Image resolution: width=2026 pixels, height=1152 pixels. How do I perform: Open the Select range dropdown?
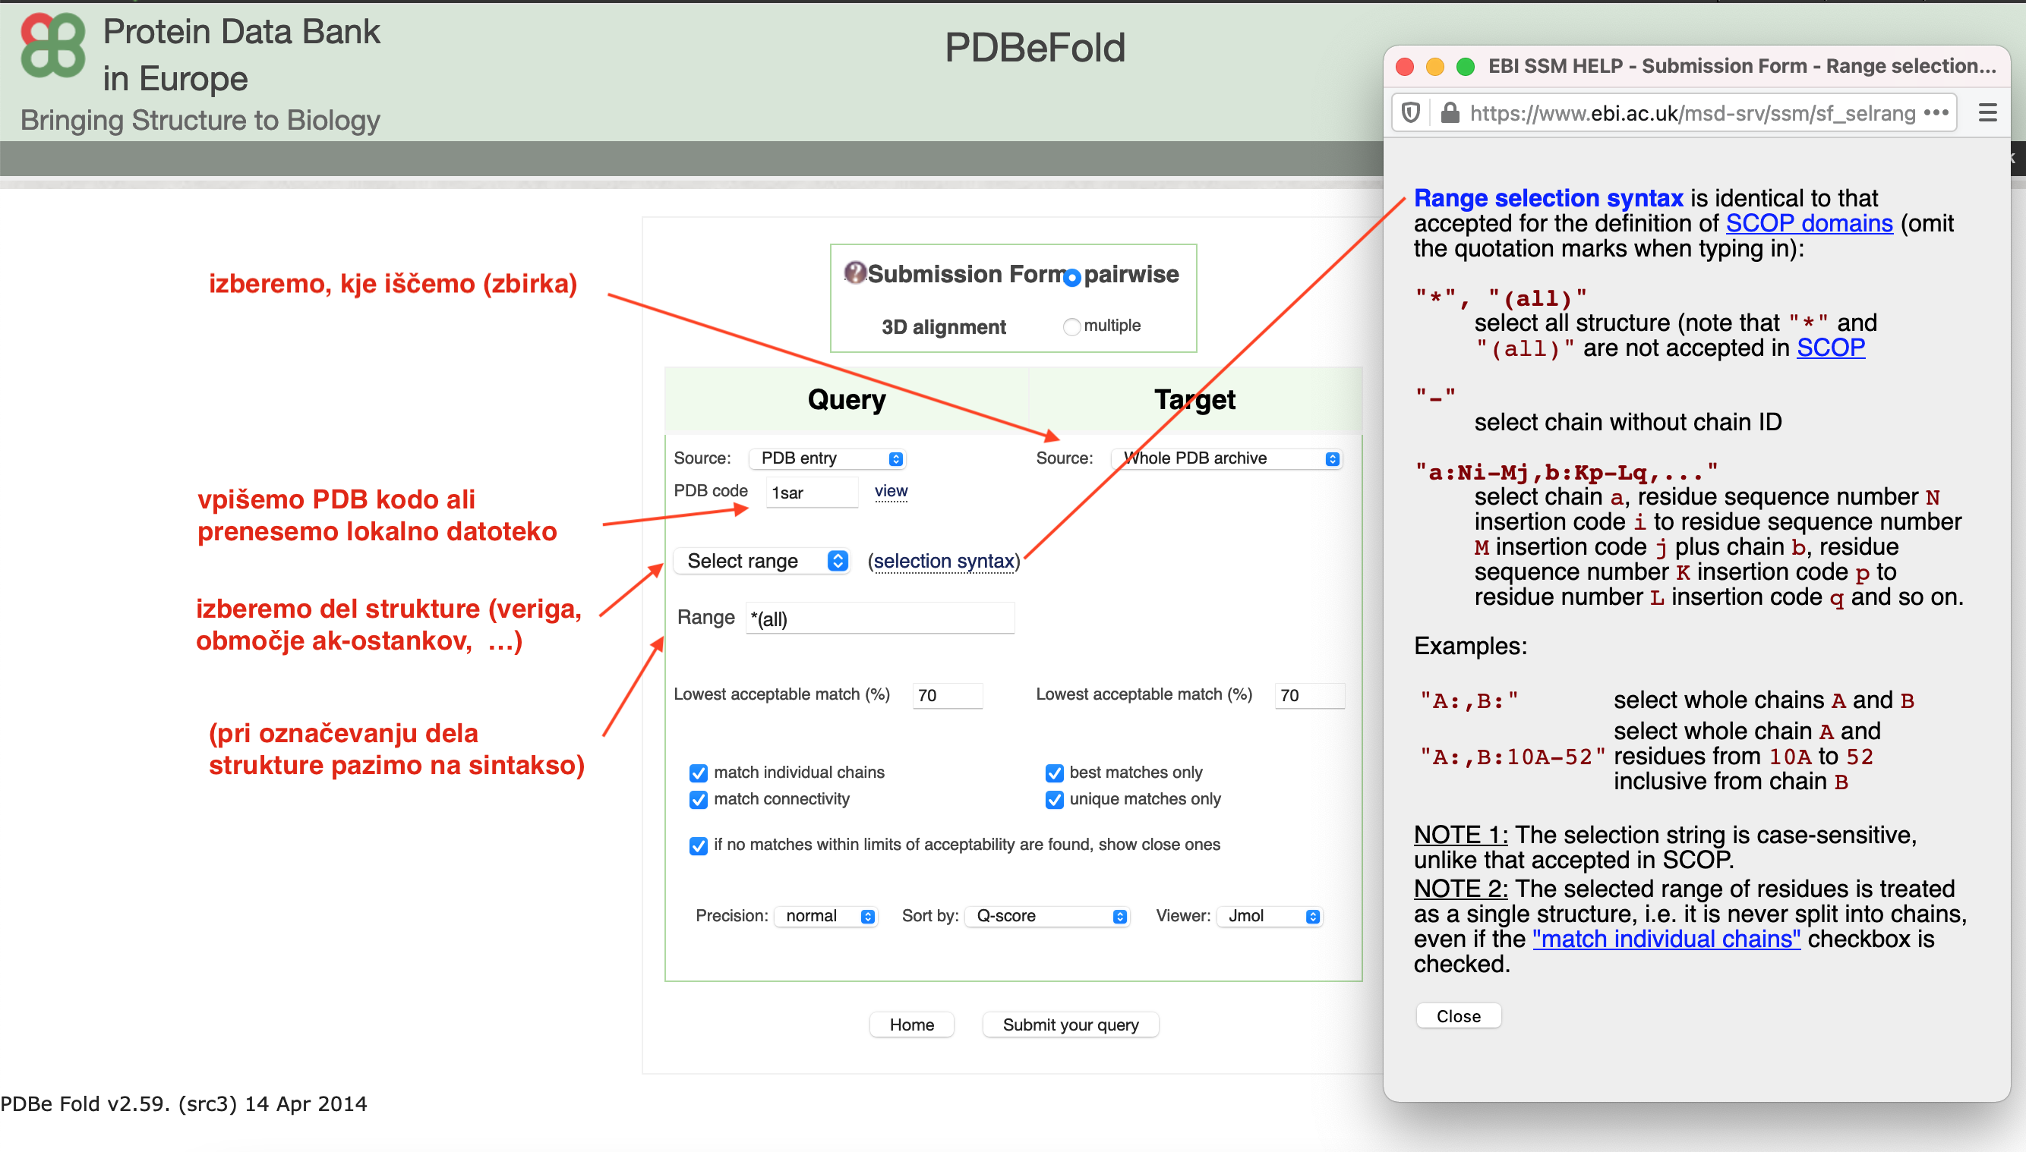pyautogui.click(x=762, y=561)
